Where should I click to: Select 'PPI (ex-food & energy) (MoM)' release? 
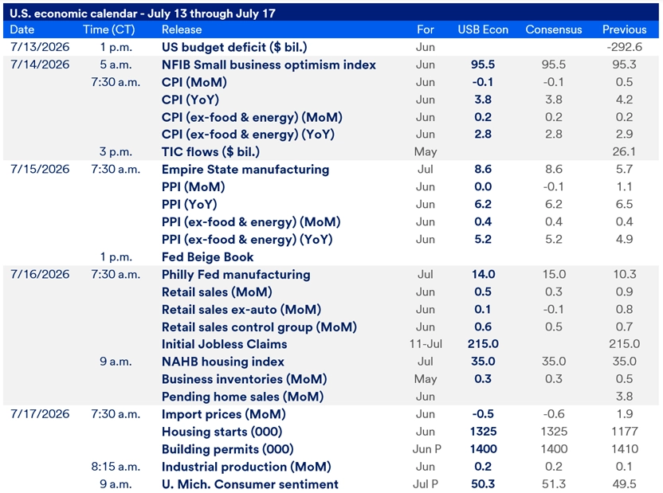251,221
